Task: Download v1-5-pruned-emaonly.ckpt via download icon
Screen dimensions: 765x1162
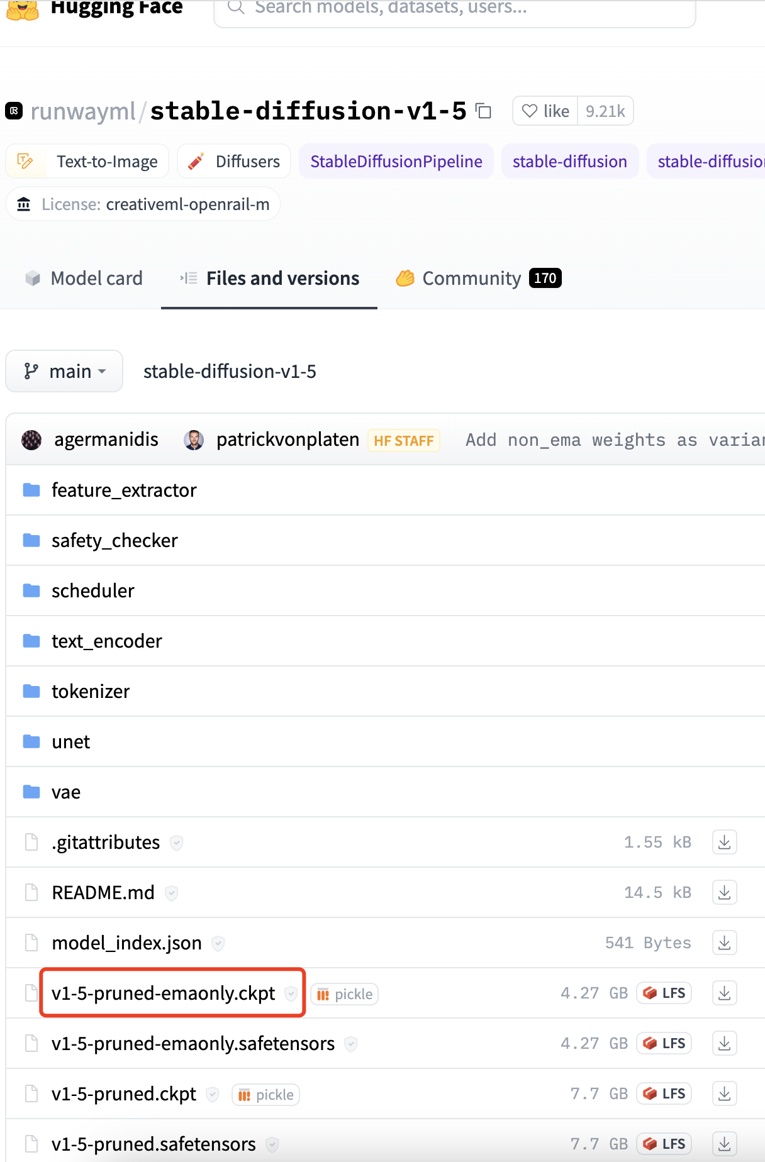Action: [x=724, y=993]
